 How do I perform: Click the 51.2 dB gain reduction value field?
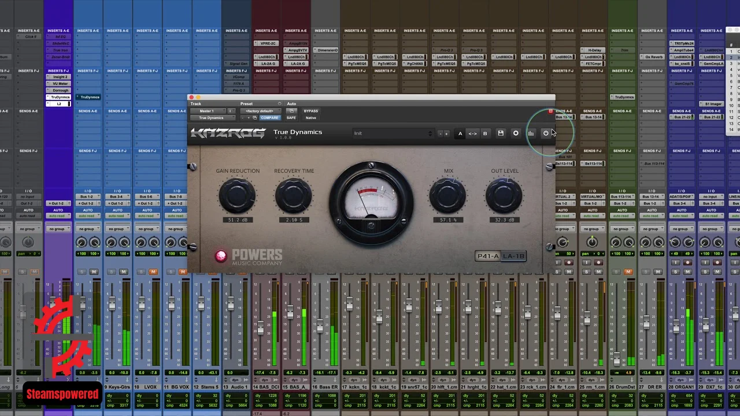[x=237, y=220]
